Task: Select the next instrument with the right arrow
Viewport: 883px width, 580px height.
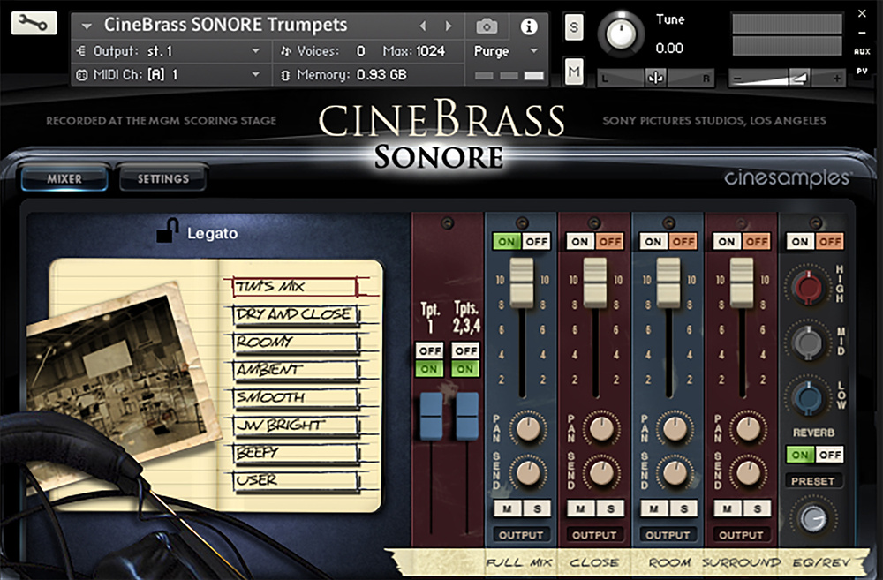Action: tap(449, 26)
